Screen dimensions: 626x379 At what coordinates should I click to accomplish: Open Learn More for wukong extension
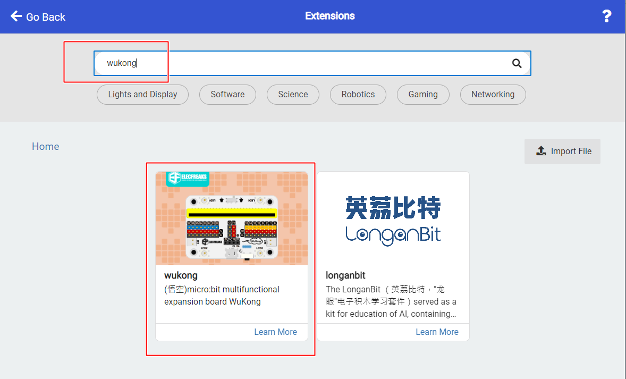coord(275,332)
